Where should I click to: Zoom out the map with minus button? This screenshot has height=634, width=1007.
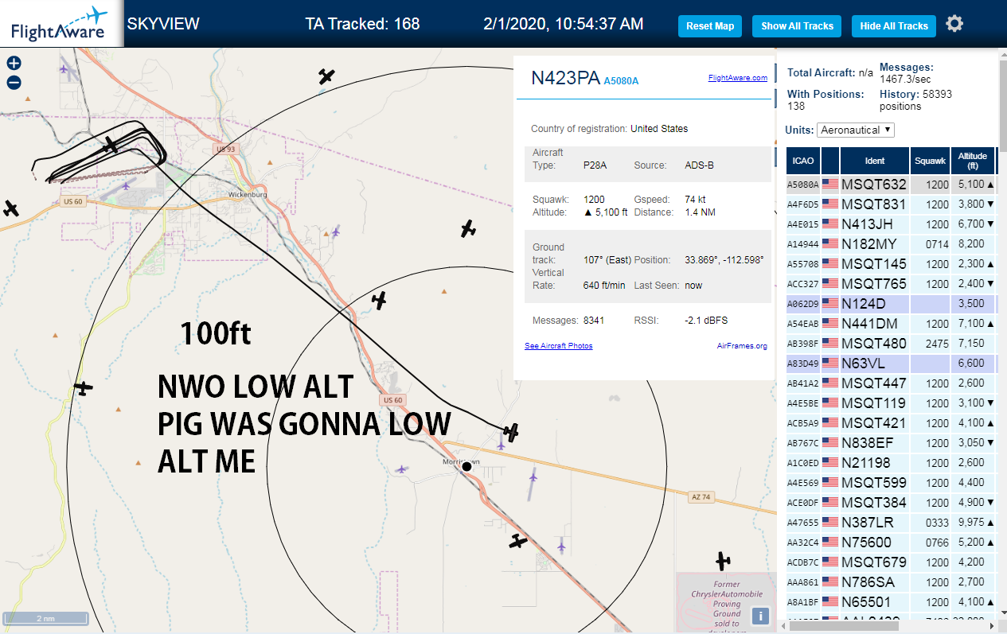click(14, 83)
